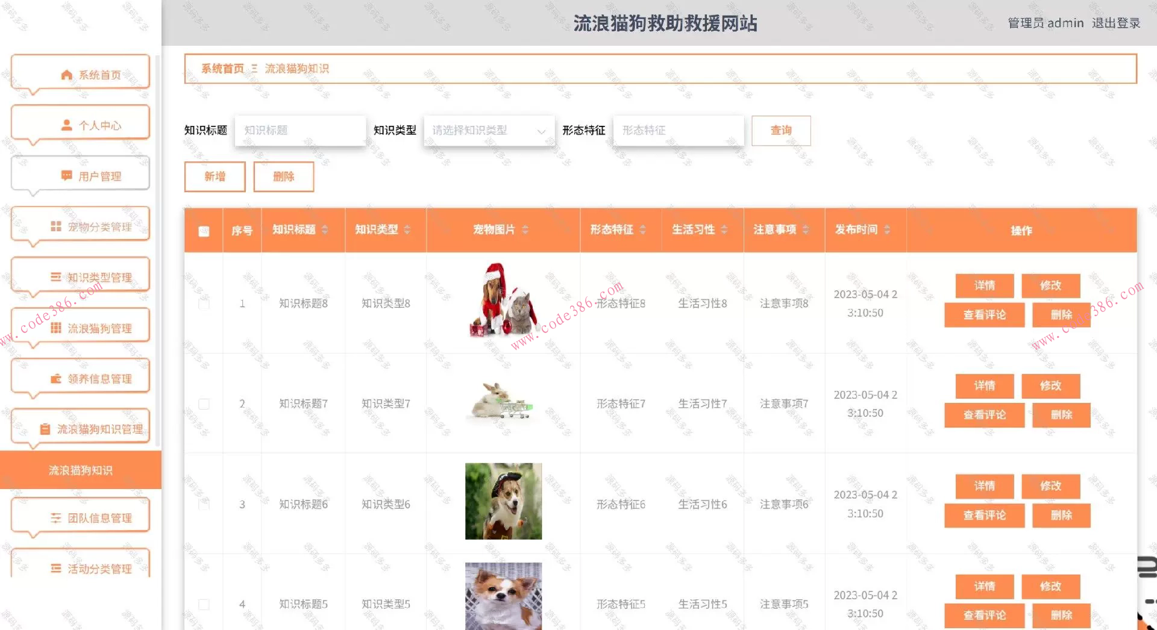Image resolution: width=1157 pixels, height=630 pixels.
Task: Click the home icon beside 系统首页
Action: pos(66,73)
